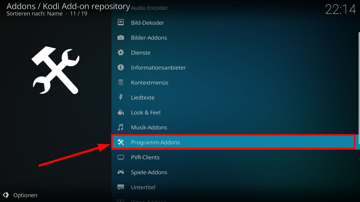This screenshot has width=360, height=202.
Task: Click the Optionen gear icon
Action: point(6,195)
